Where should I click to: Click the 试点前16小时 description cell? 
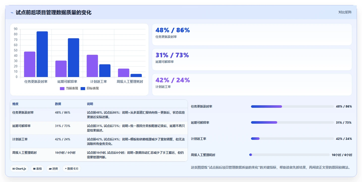(x=136, y=155)
